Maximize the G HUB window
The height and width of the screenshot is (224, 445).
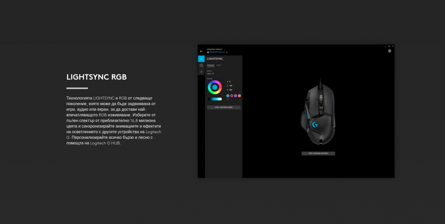(x=389, y=46)
